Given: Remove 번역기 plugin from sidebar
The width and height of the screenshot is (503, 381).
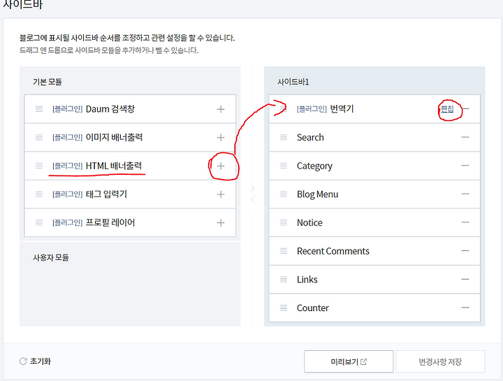Looking at the screenshot, I should click(x=466, y=109).
